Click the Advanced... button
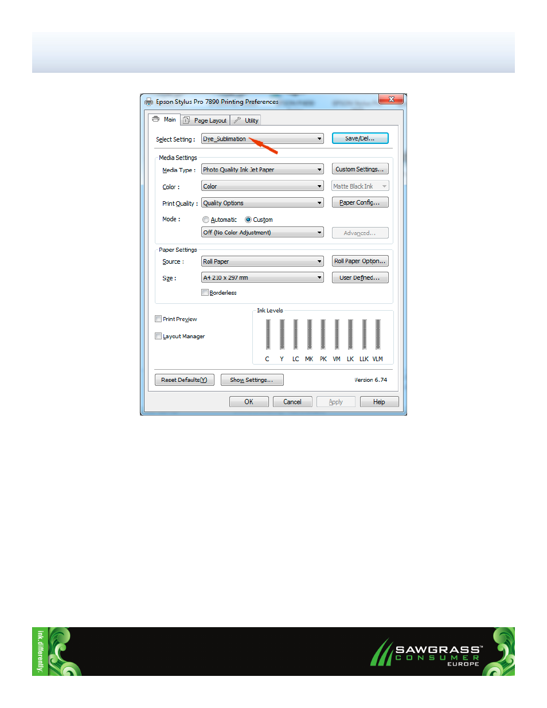 coord(360,233)
